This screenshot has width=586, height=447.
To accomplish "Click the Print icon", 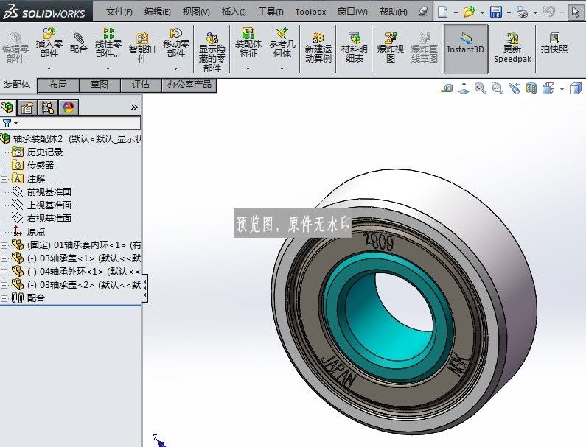I will 522,13.
